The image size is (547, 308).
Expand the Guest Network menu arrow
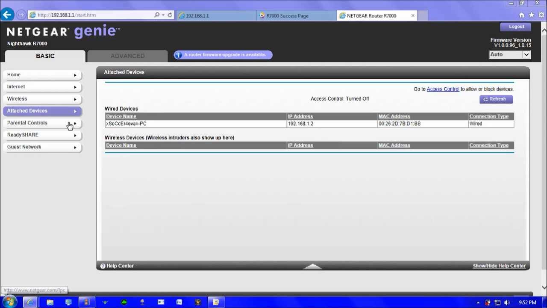click(x=75, y=148)
